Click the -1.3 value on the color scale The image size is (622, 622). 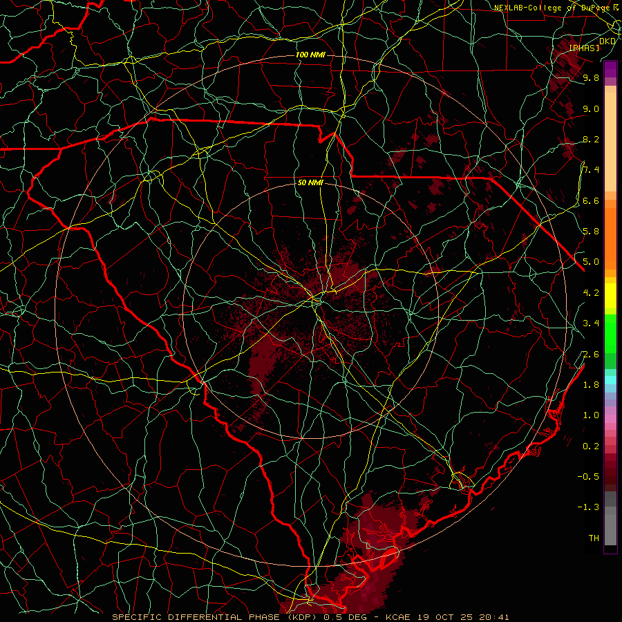588,507
